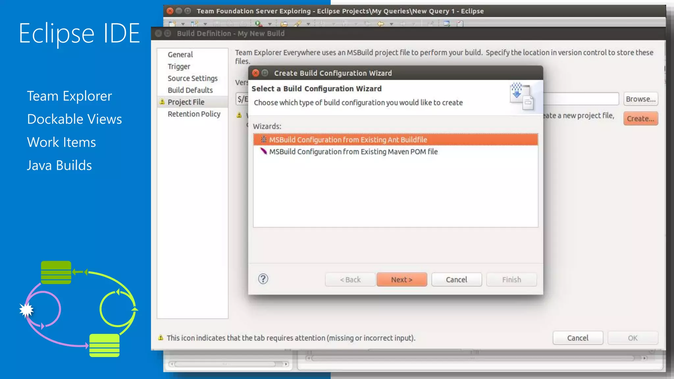Click the Browse... button
The image size is (674, 379).
pos(640,99)
